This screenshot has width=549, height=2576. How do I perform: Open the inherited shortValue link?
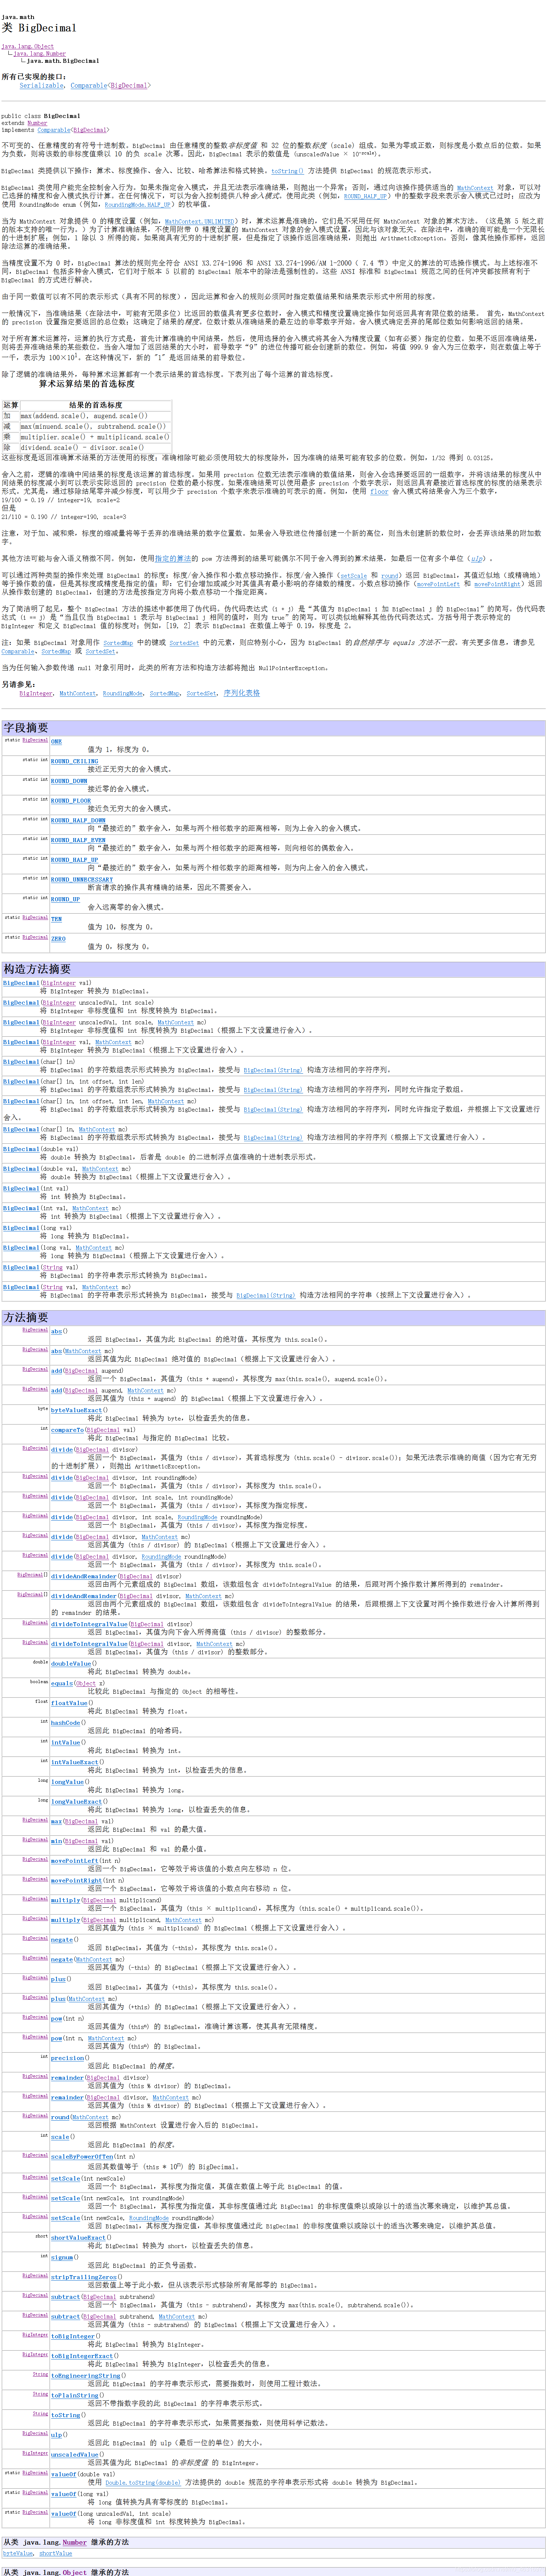56,2553
